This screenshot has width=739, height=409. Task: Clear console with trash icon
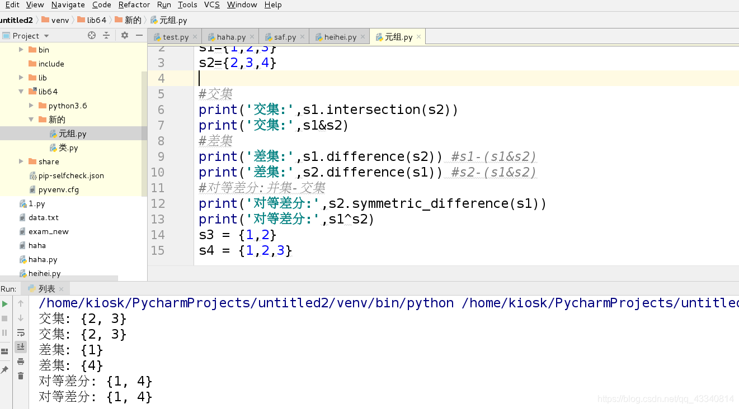(x=21, y=376)
